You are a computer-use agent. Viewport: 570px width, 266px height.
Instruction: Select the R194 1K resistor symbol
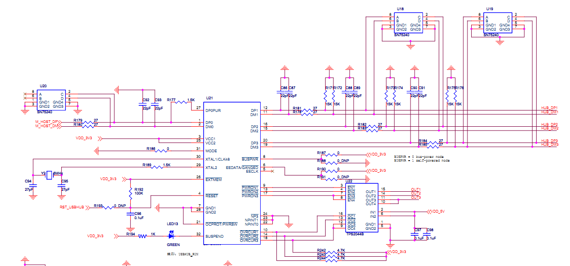click(143, 236)
